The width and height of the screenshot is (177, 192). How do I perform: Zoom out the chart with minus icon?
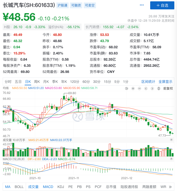pyautogui.click(x=139, y=88)
